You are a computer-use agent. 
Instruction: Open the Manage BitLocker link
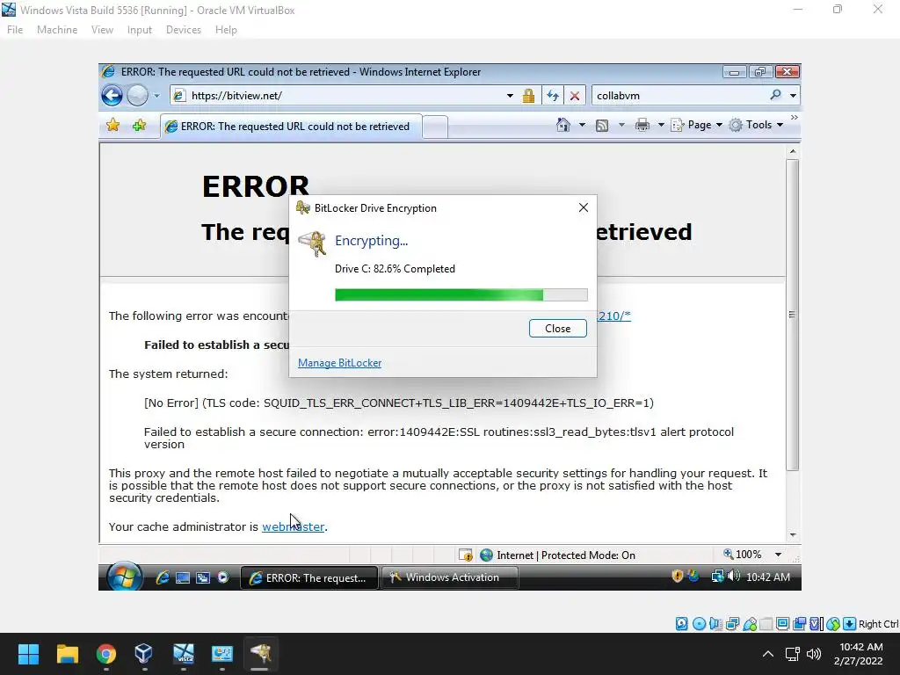coord(340,363)
